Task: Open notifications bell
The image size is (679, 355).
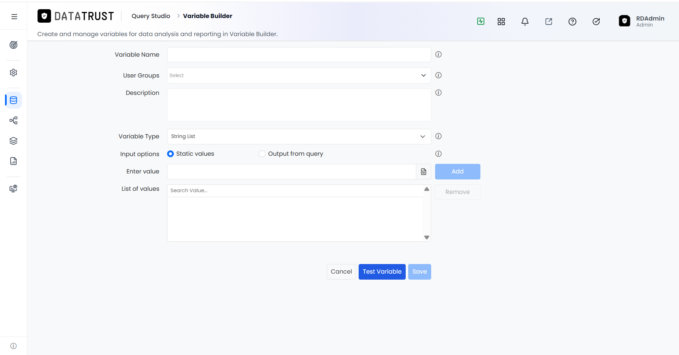Action: click(525, 22)
